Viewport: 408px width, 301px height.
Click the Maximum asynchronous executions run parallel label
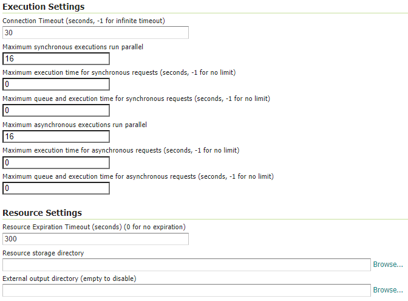(75, 124)
